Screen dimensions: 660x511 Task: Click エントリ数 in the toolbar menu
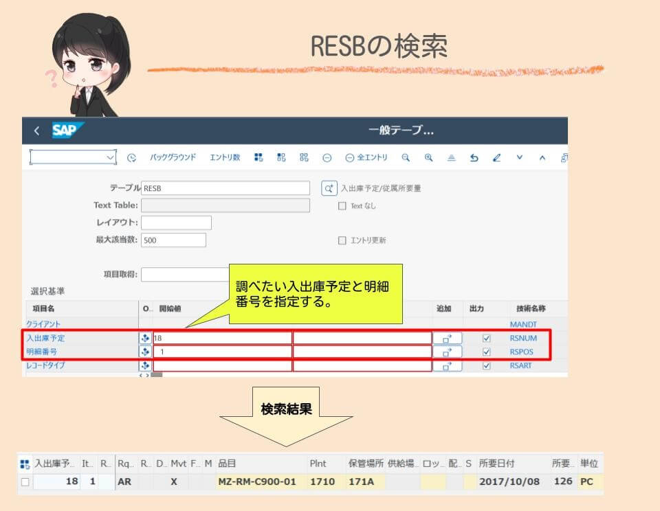tap(224, 157)
